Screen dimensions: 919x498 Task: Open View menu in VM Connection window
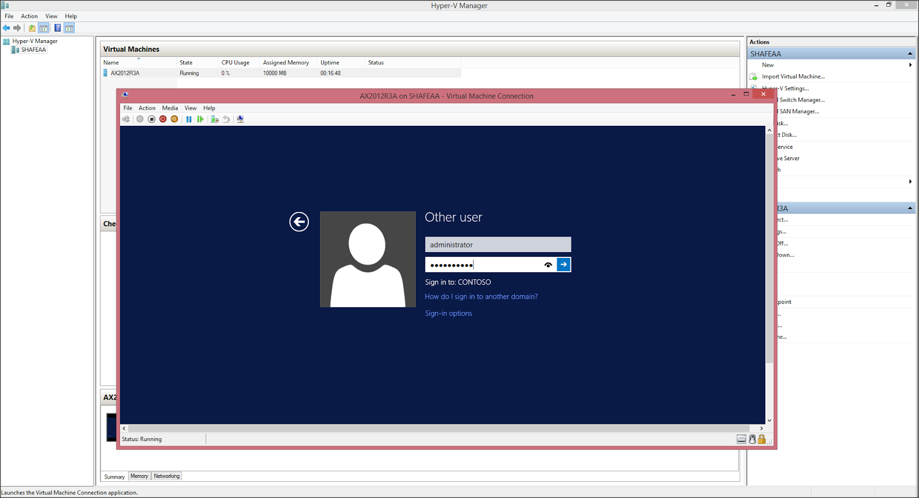click(191, 108)
